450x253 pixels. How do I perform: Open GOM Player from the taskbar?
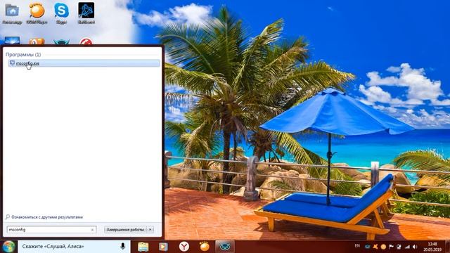pyautogui.click(x=205, y=247)
